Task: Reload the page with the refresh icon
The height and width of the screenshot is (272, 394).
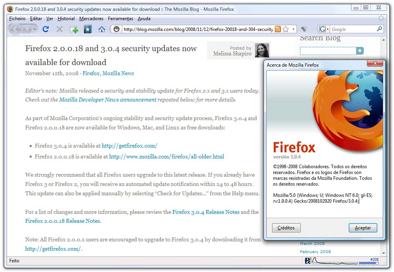Action: point(46,29)
